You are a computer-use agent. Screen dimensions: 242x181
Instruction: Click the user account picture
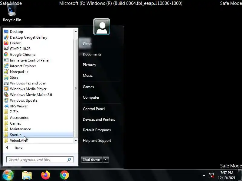tap(102, 27)
